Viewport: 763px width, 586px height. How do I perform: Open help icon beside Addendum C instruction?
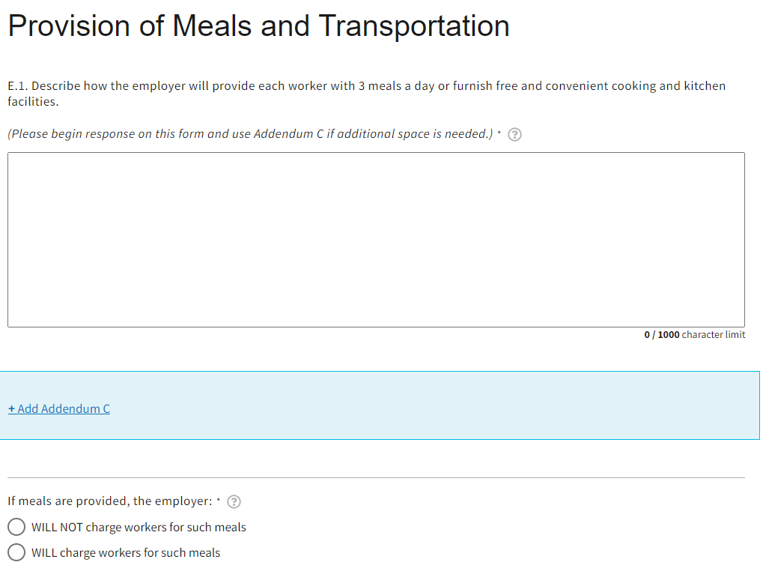pyautogui.click(x=514, y=135)
